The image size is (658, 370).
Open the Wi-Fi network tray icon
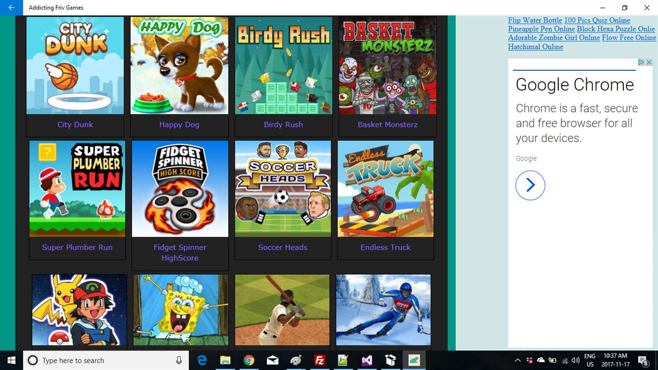pyautogui.click(x=564, y=360)
